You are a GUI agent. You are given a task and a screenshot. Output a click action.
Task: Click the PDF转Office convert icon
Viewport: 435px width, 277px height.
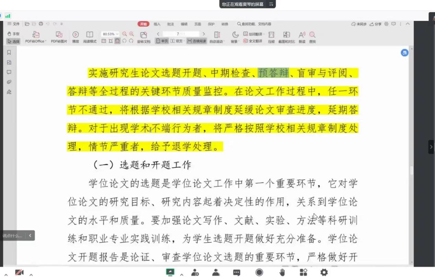click(x=36, y=35)
